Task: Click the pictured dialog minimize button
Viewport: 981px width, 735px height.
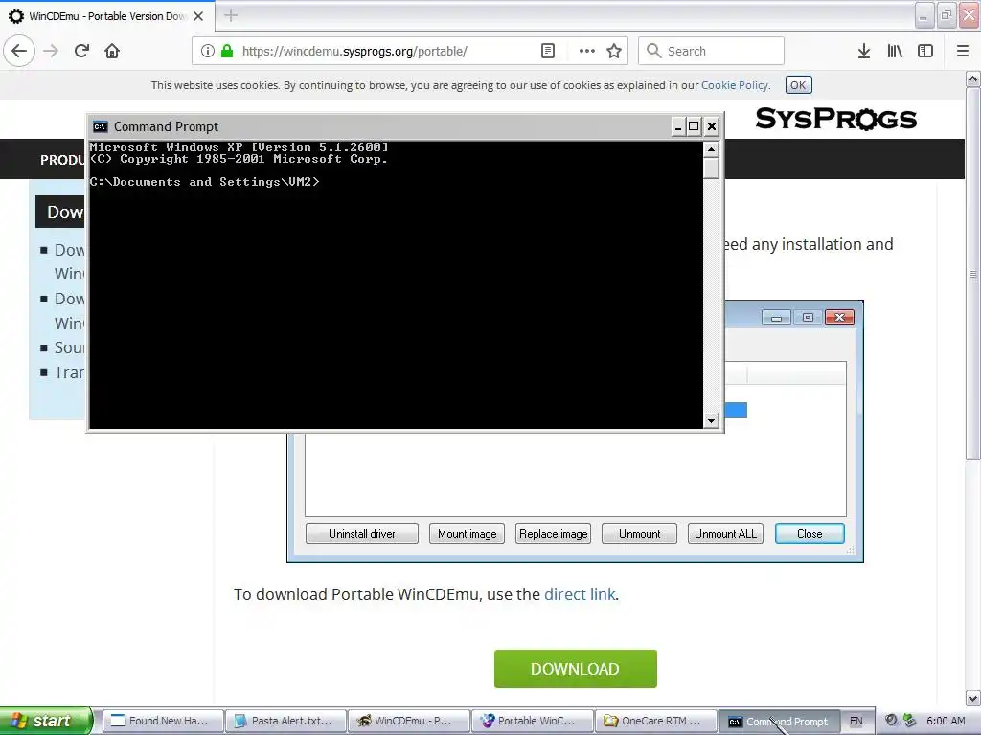Action: (x=776, y=318)
